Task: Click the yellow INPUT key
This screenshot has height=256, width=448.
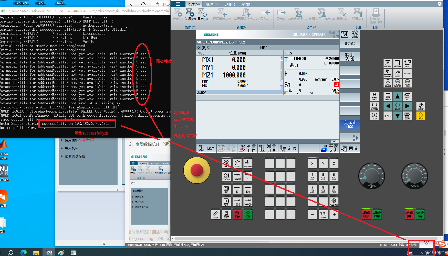Action: [x=421, y=116]
